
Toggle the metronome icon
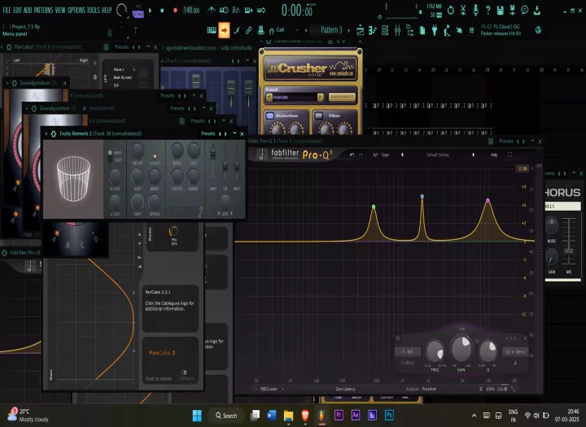coord(212,10)
